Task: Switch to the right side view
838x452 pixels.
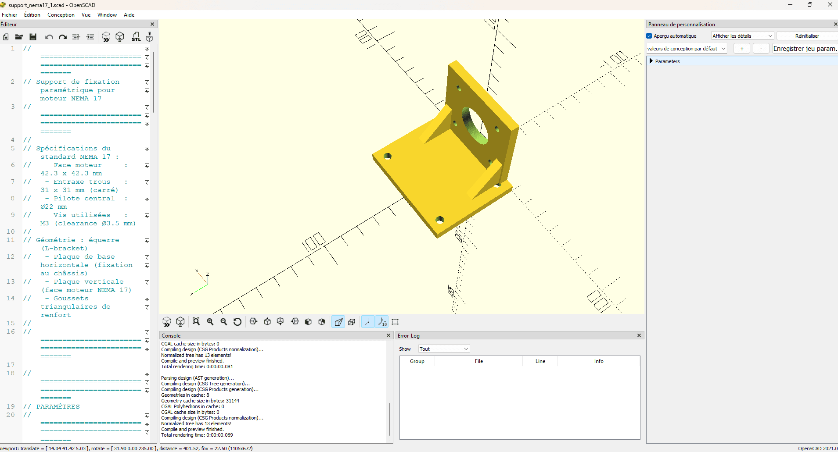Action: pos(253,322)
